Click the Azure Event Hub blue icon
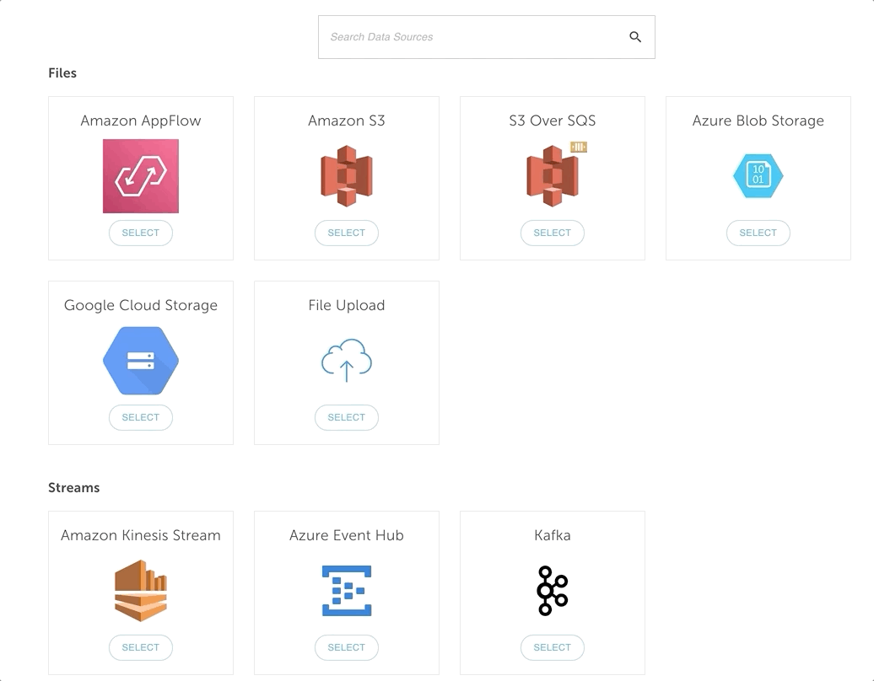874x681 pixels. (346, 591)
